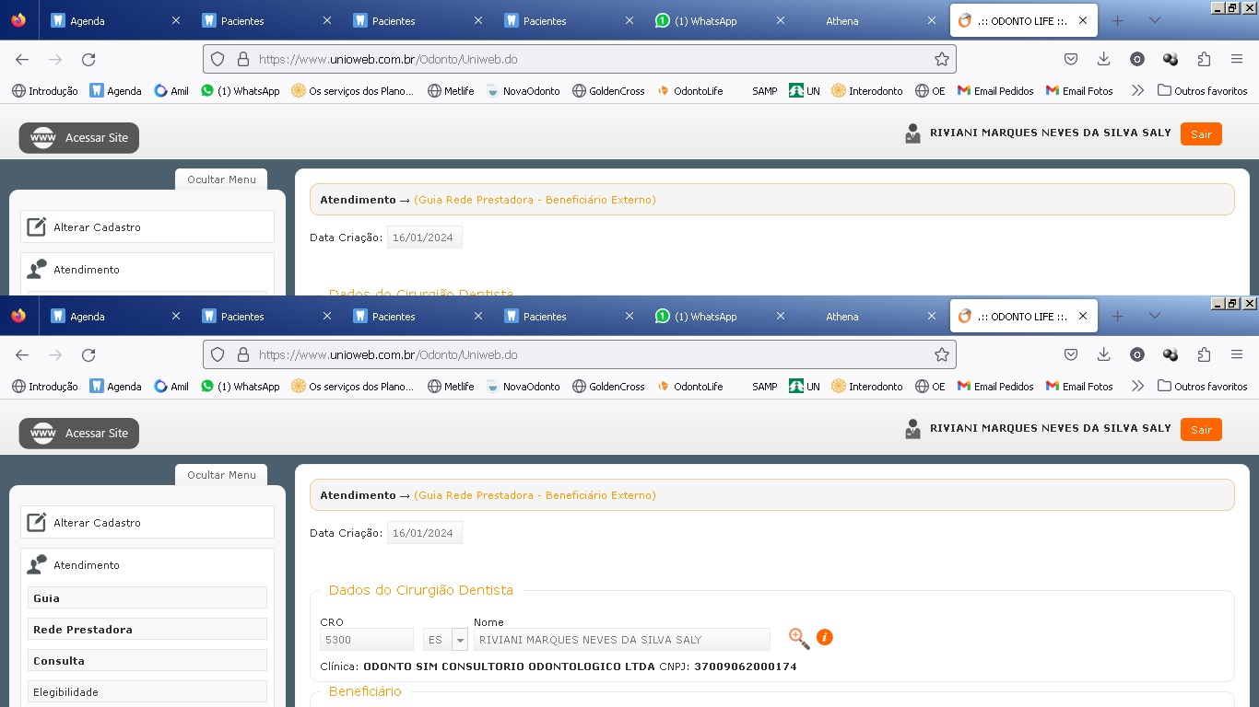This screenshot has width=1259, height=707.
Task: Expand the bookmarks overflow chevron in lower bookmarks bar
Action: [x=1137, y=386]
